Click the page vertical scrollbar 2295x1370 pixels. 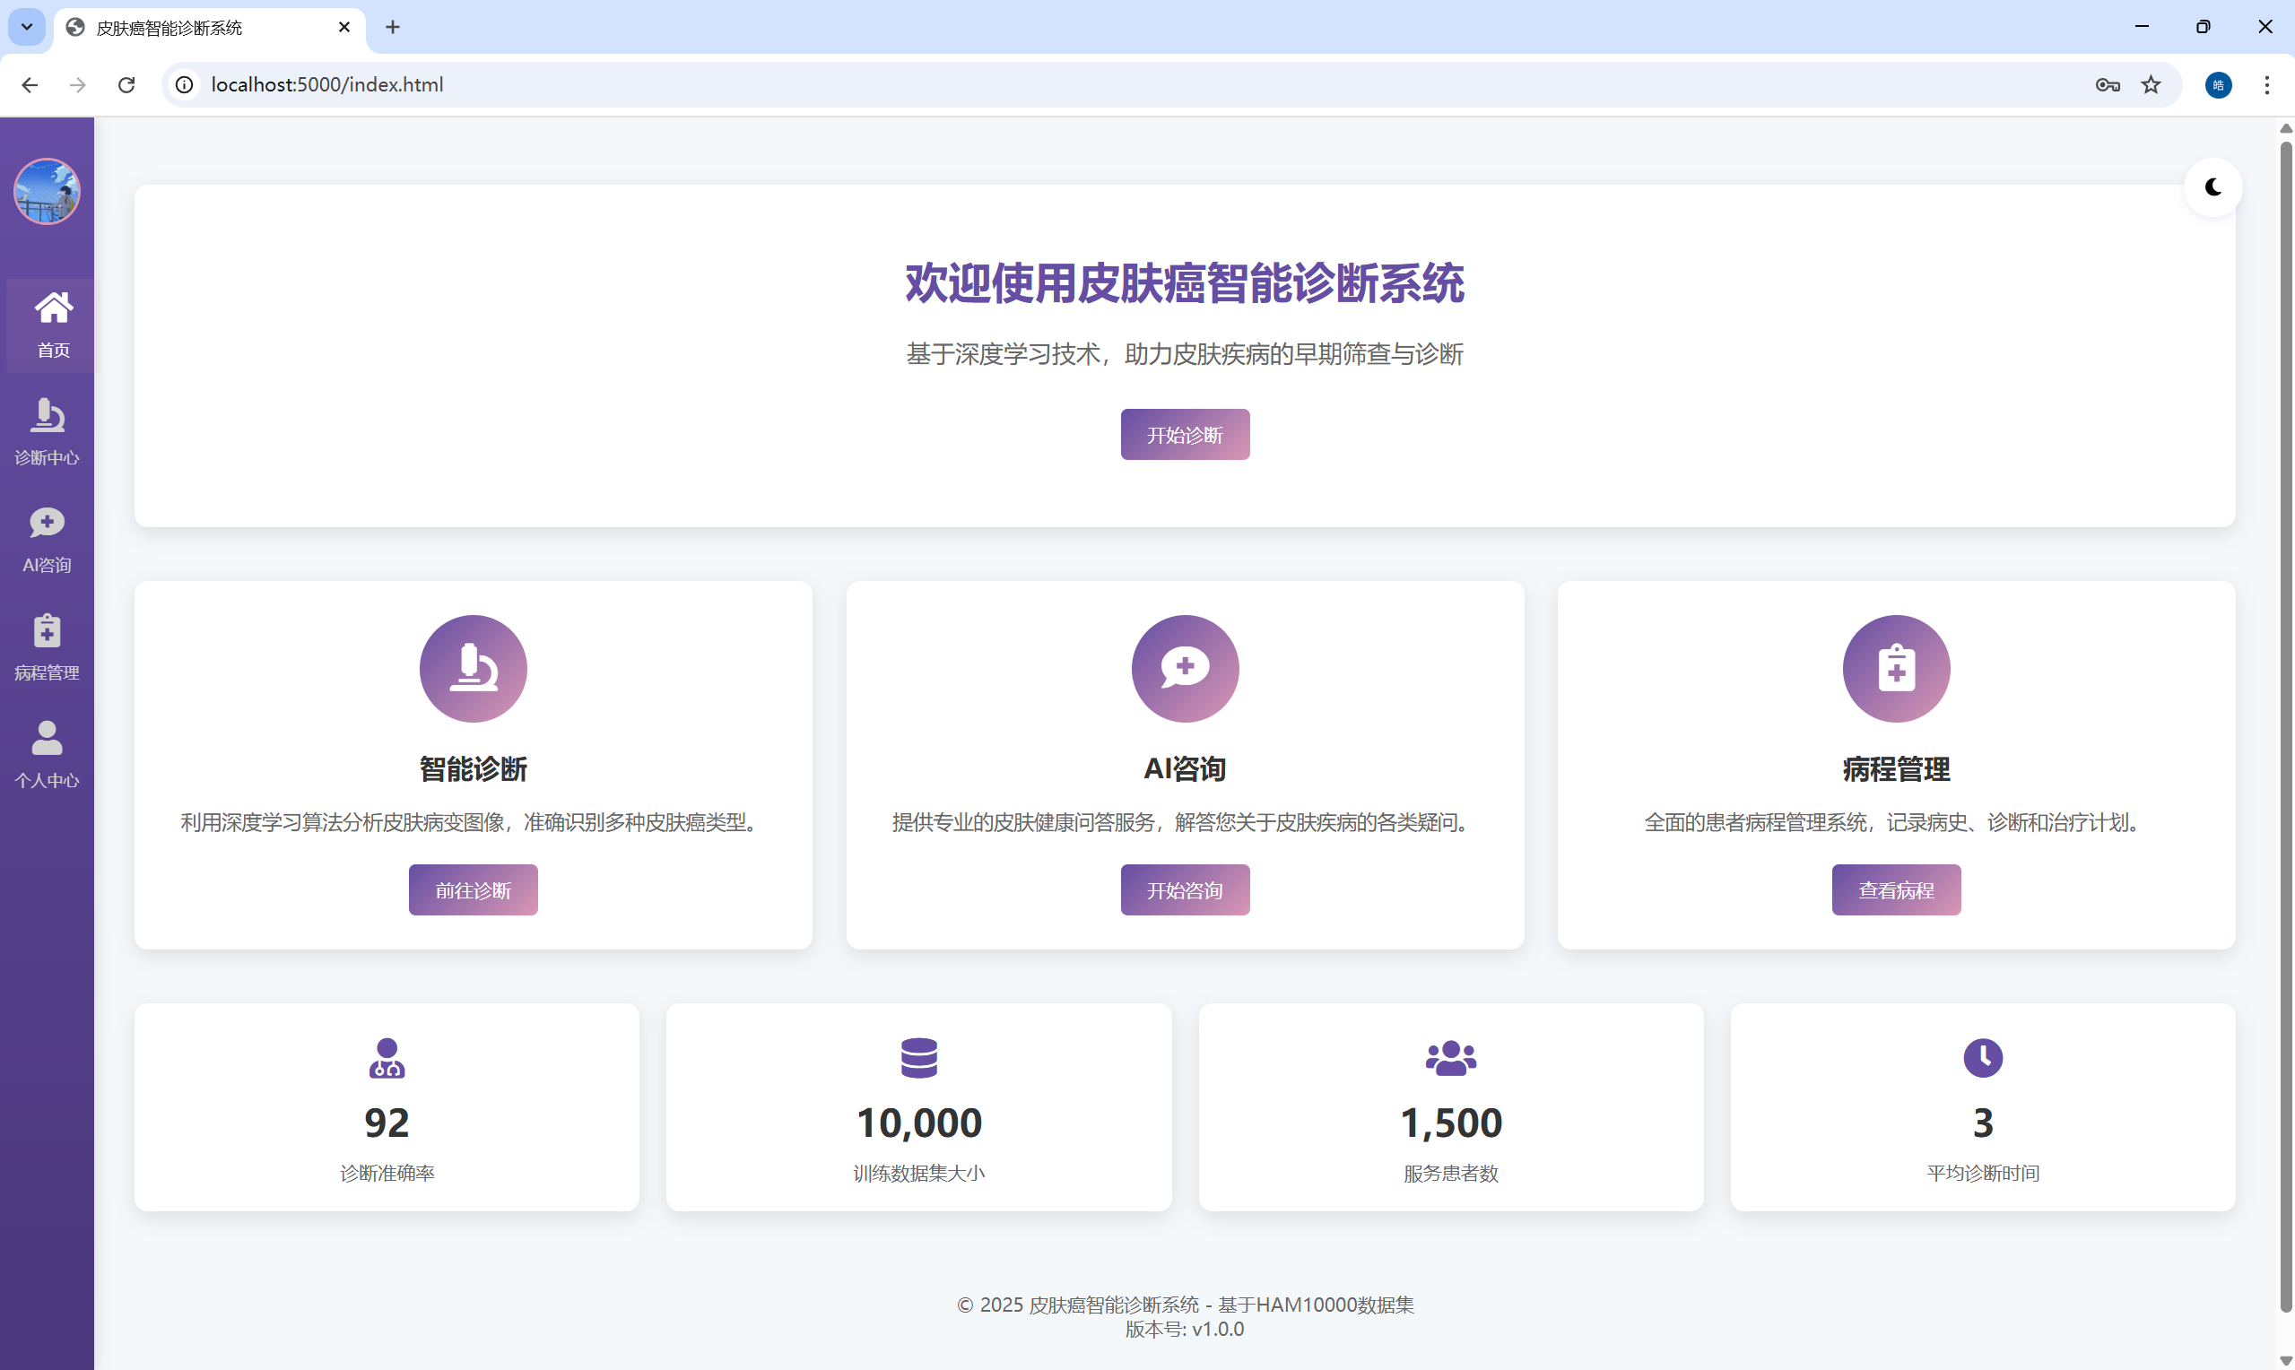pyautogui.click(x=2285, y=720)
